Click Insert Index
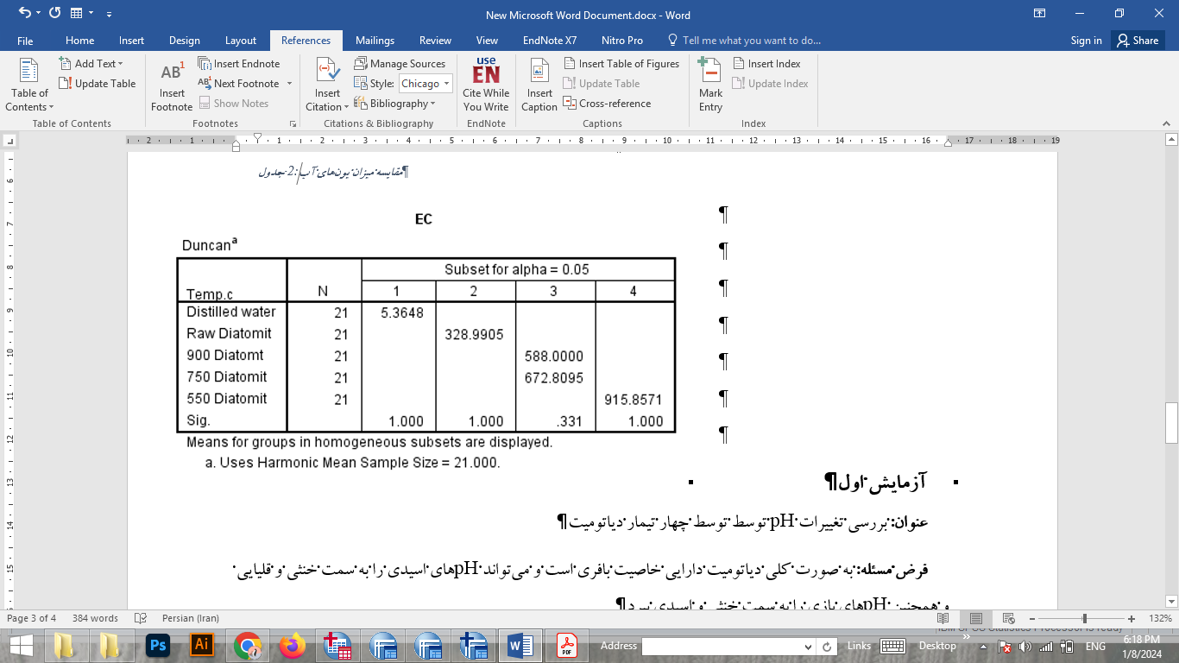This screenshot has width=1179, height=663. [x=766, y=64]
